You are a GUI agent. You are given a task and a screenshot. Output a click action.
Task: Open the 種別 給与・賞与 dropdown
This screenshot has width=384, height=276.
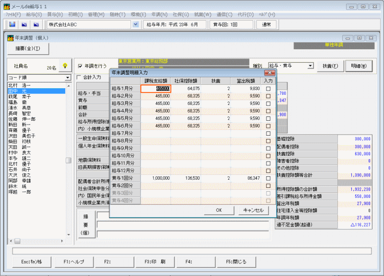[x=311, y=66]
